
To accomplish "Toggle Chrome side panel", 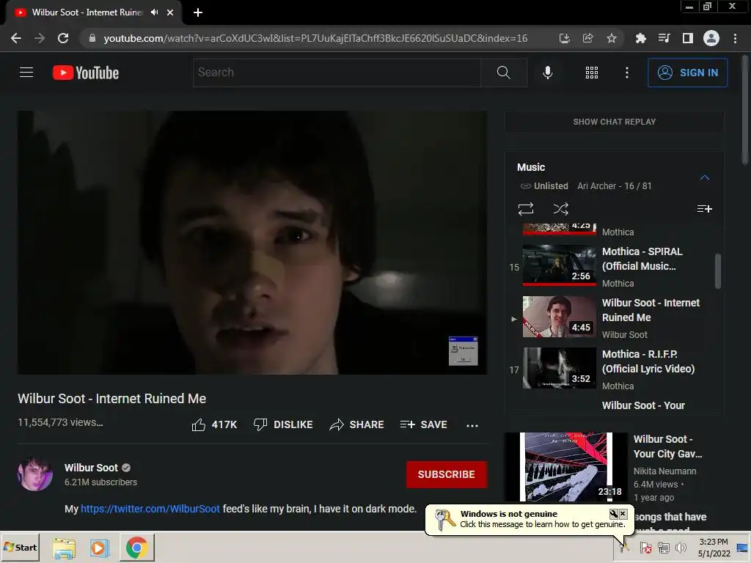I will pyautogui.click(x=687, y=38).
